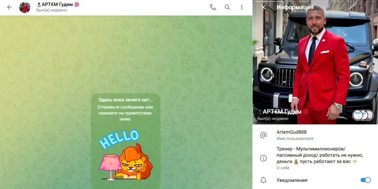This screenshot has width=378, height=189.
Task: Start a voice call with the phone icon
Action: click(x=213, y=7)
